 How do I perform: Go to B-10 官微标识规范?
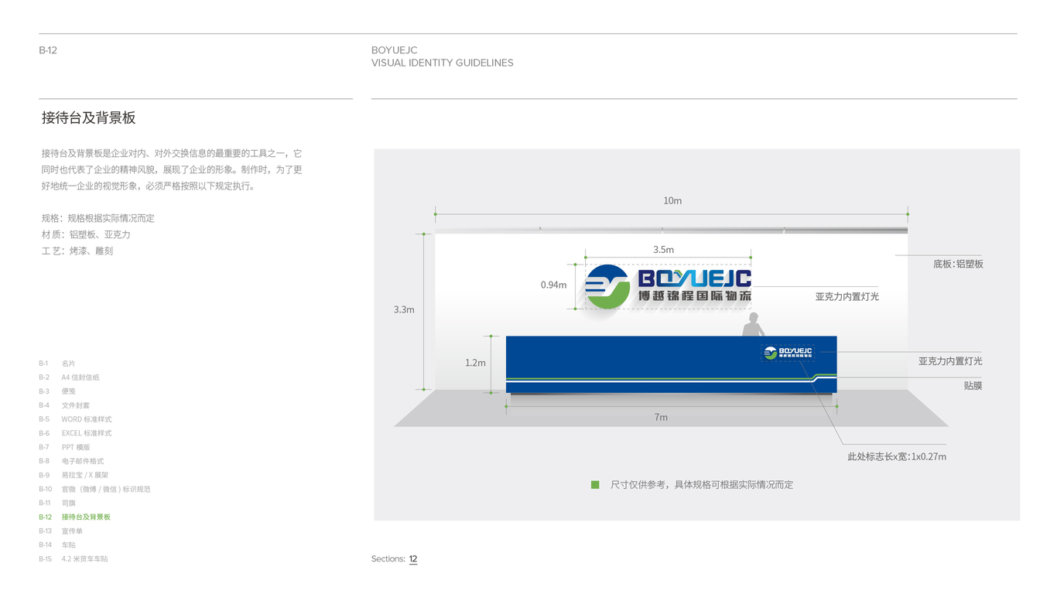(x=94, y=489)
